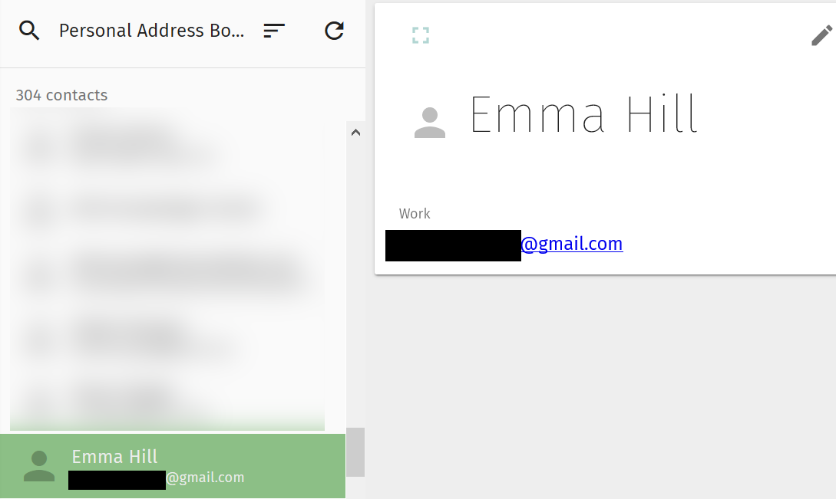Edit Emma Hill with the pencil icon
The width and height of the screenshot is (836, 499).
[x=821, y=35]
